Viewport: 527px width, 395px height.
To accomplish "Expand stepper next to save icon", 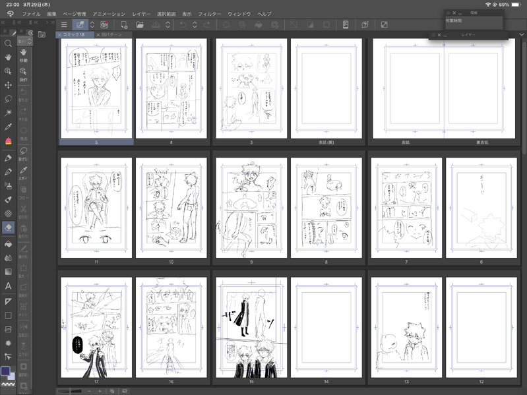I will pos(168,25).
